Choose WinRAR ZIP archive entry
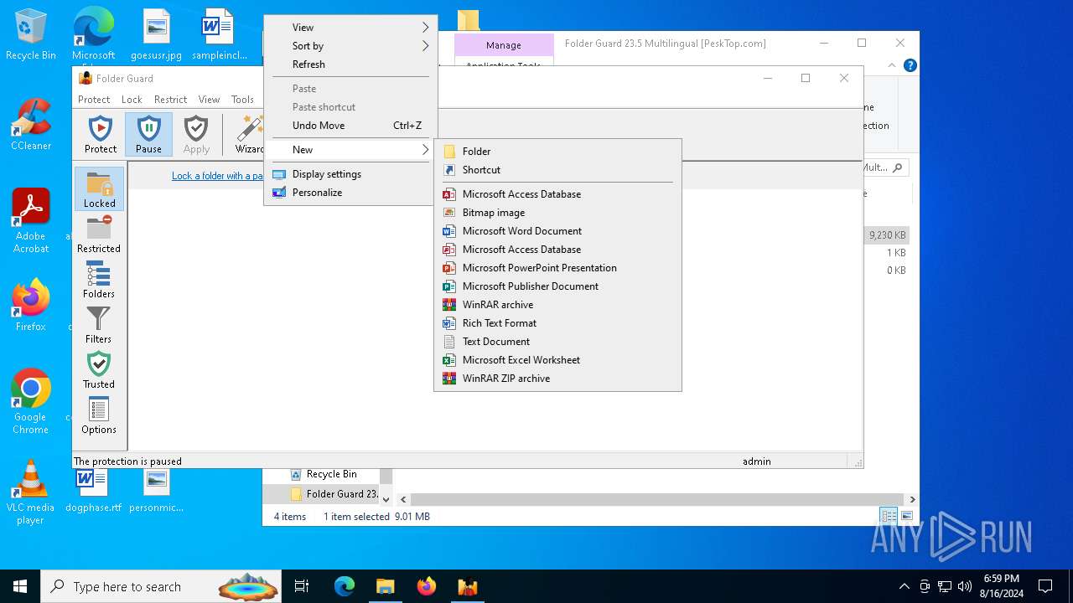The width and height of the screenshot is (1073, 603). [x=557, y=379]
